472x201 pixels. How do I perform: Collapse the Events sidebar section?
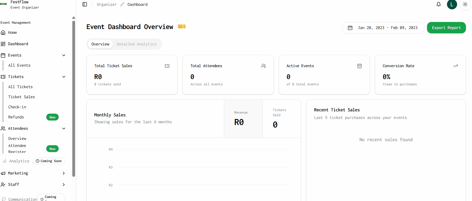point(64,55)
